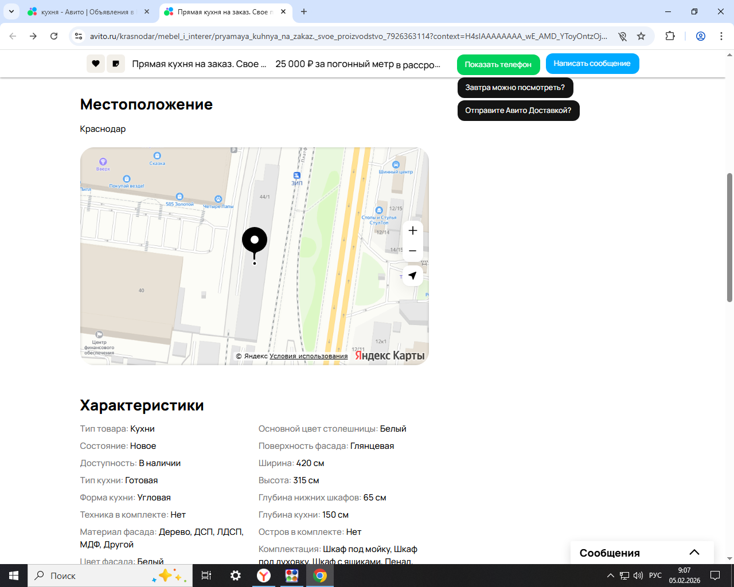Open the Chrome profile icon
This screenshot has height=587, width=734.
point(701,36)
